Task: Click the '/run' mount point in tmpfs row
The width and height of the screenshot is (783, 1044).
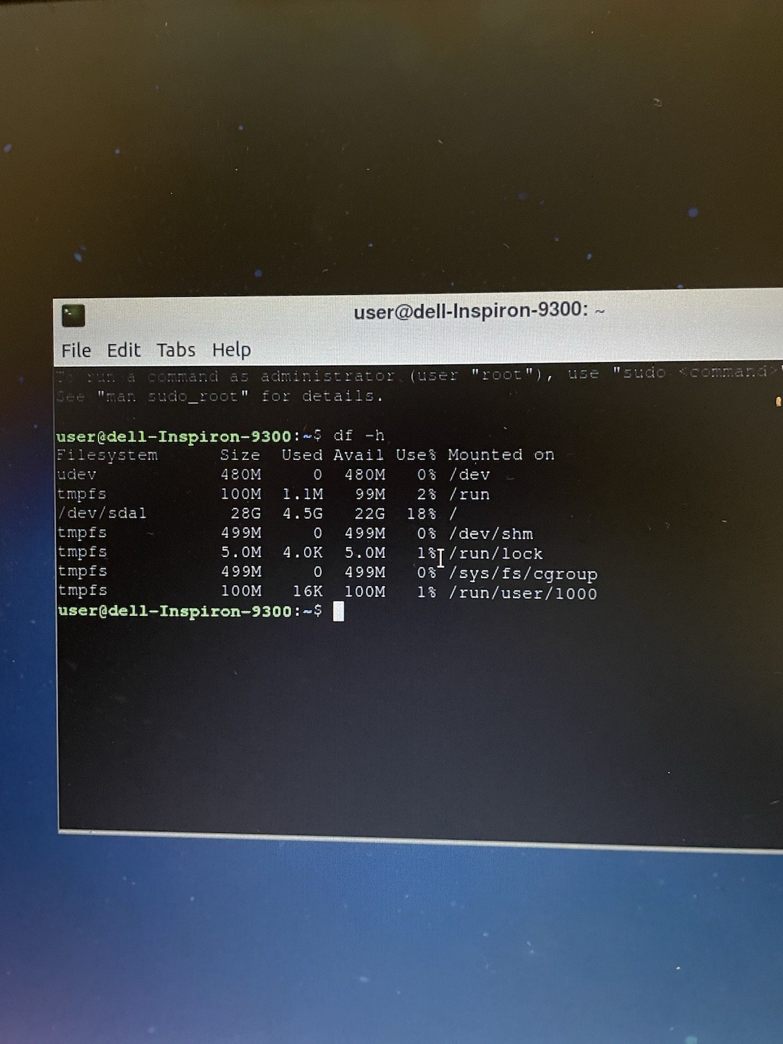Action: coord(469,495)
